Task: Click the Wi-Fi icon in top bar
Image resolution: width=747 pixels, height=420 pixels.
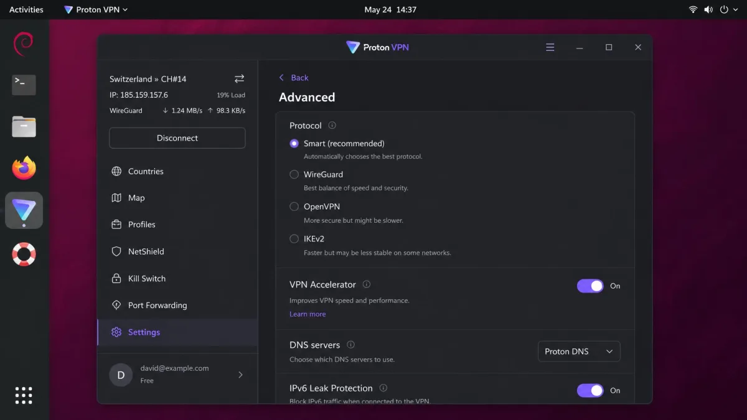Action: click(693, 9)
